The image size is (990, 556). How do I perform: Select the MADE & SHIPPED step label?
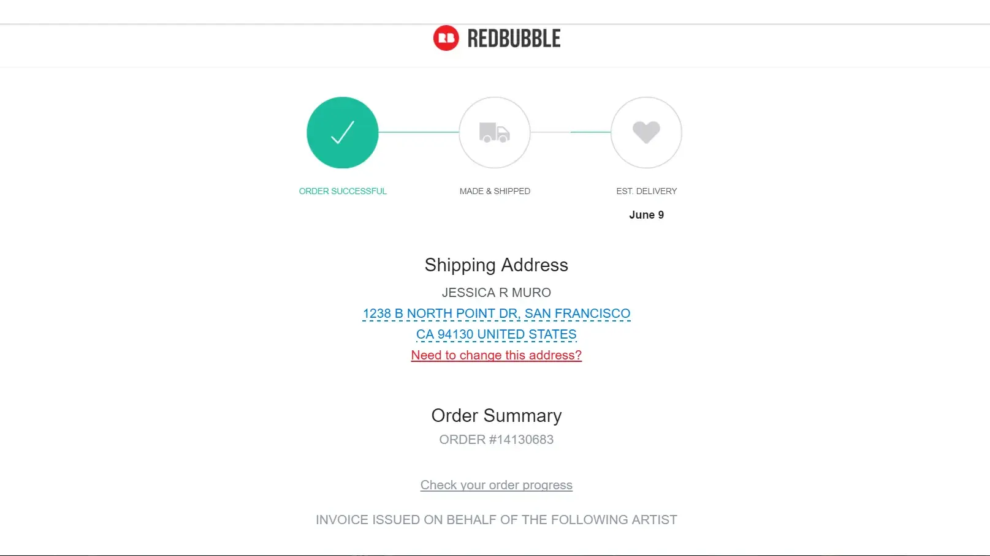pos(495,191)
